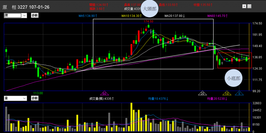Click the green candlestick at the 174.50 peak
This screenshot has width=266, height=133.
tap(149, 26)
